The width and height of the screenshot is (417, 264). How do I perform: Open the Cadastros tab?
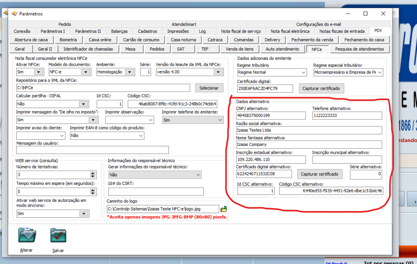point(147,31)
